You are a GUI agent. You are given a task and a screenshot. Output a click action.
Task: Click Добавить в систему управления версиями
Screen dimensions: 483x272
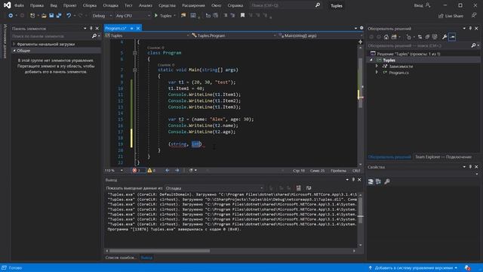point(413,267)
